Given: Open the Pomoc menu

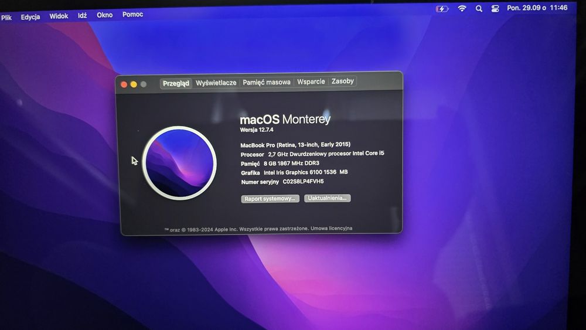Looking at the screenshot, I should (132, 14).
